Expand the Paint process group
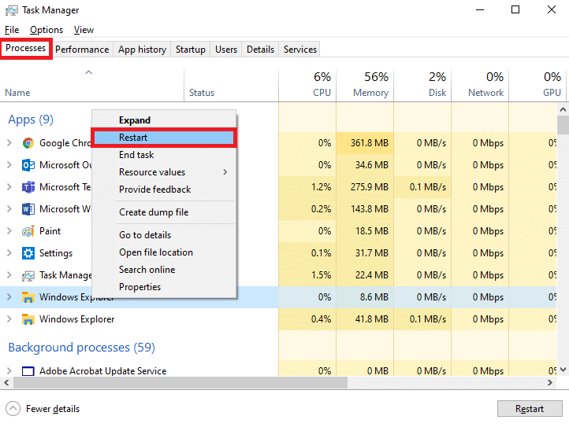This screenshot has height=427, width=569. point(9,231)
